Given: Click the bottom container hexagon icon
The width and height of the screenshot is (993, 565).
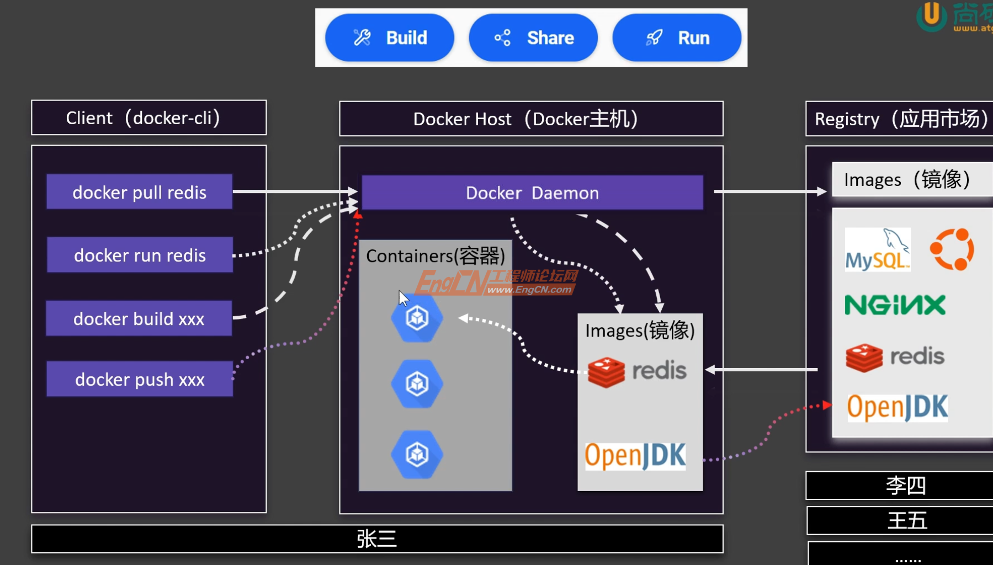Looking at the screenshot, I should point(417,454).
